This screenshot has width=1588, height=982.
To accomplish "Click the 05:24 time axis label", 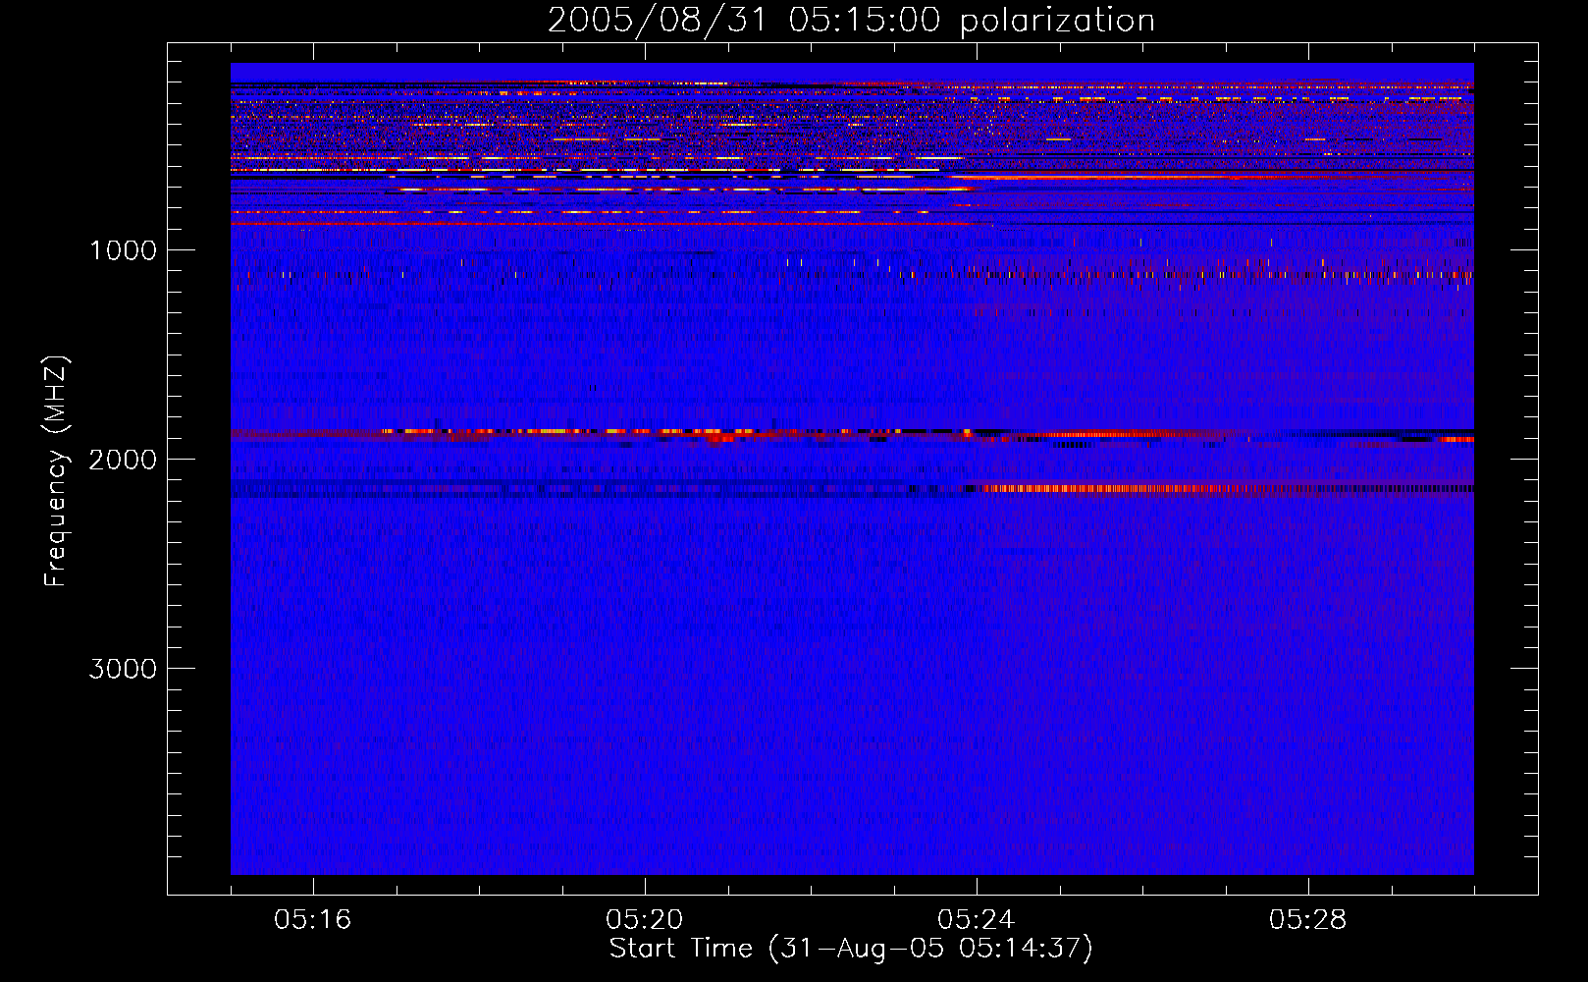I will tap(976, 920).
